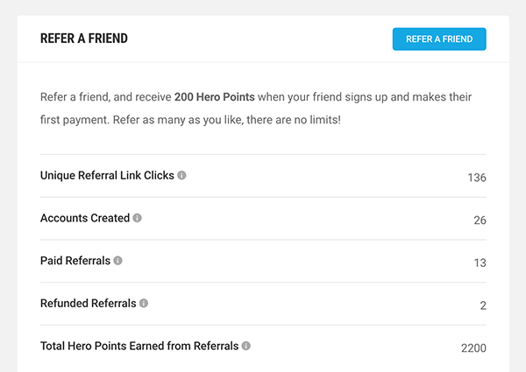Click the Total Hero Points Earned from Referrals label
Image resolution: width=526 pixels, height=372 pixels.
139,346
